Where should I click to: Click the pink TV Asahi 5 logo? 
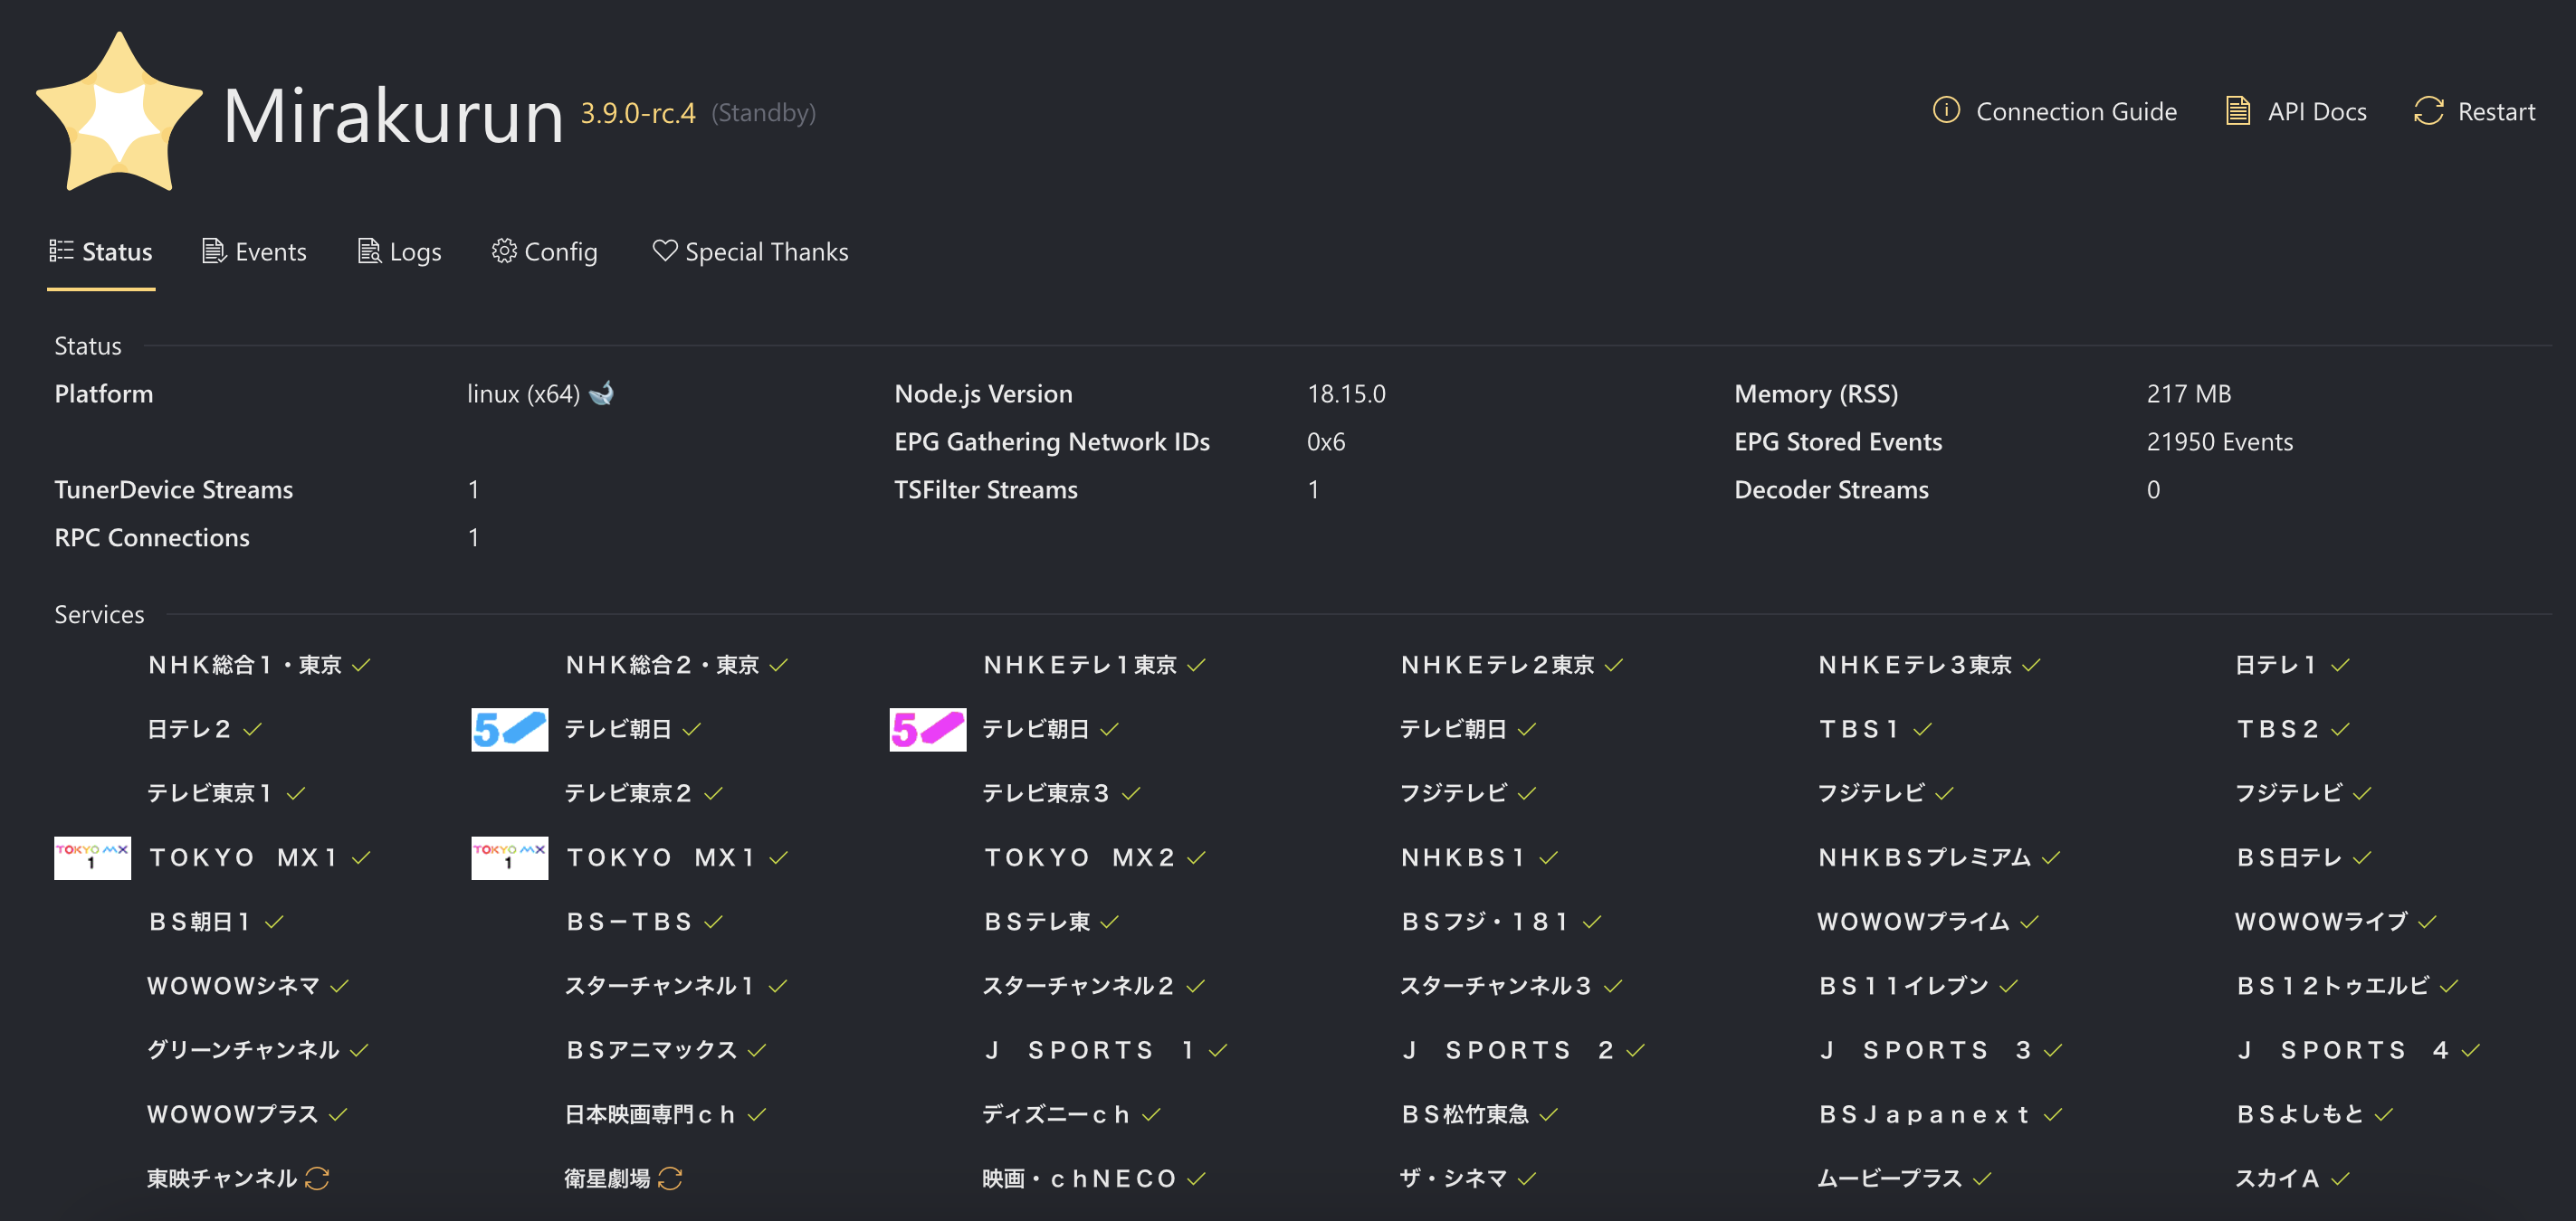pyautogui.click(x=927, y=729)
